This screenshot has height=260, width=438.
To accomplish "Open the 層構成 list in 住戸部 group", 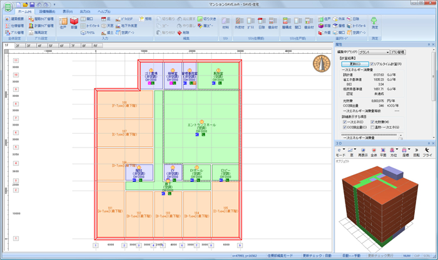I will point(287,23).
